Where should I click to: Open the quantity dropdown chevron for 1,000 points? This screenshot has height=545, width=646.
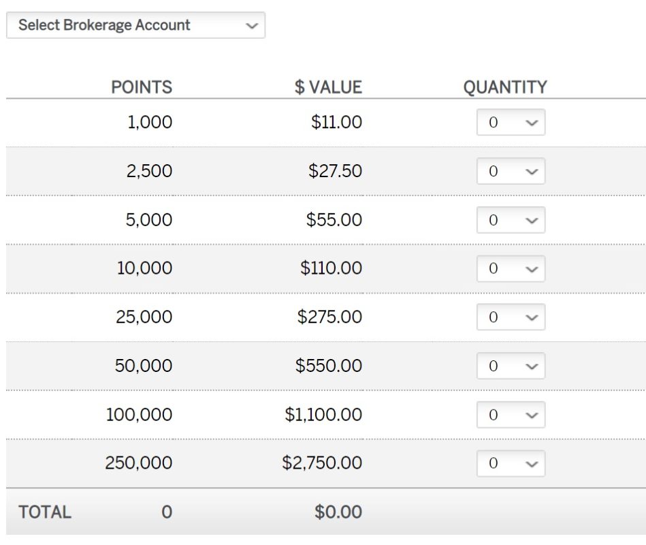[x=530, y=123]
